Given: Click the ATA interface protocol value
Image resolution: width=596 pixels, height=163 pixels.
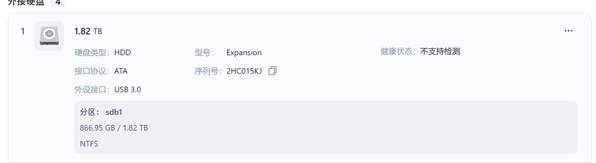Looking at the screenshot, I should pyautogui.click(x=121, y=71).
